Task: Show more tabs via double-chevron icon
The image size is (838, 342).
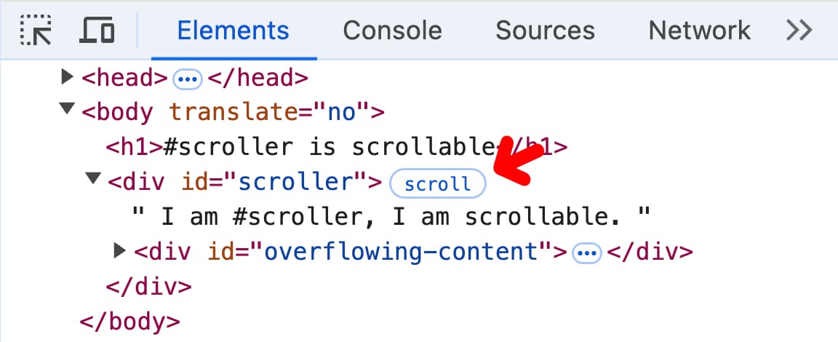Action: 799,31
